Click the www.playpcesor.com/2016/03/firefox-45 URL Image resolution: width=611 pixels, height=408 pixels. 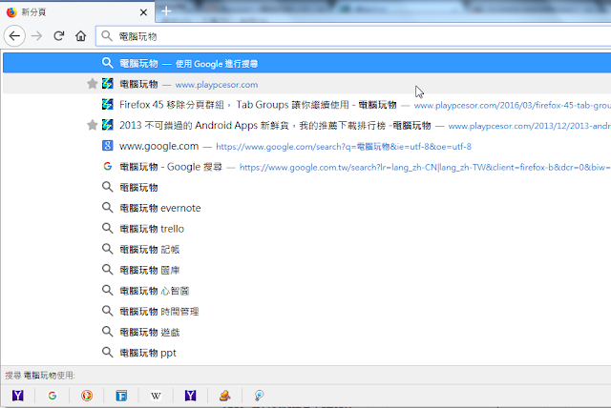tap(512, 106)
